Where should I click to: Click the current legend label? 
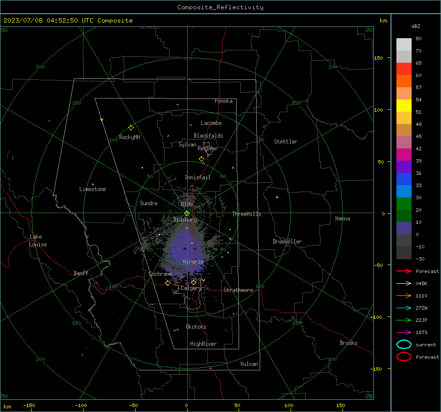pyautogui.click(x=426, y=344)
